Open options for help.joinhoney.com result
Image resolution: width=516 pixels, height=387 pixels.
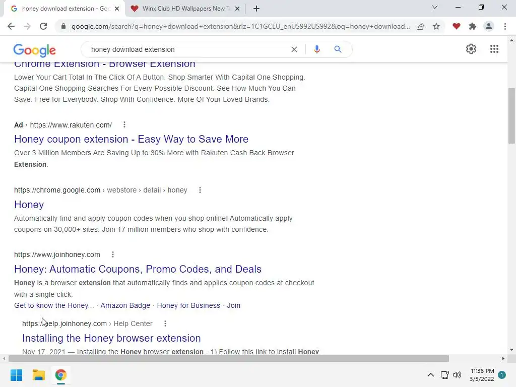[x=165, y=324]
